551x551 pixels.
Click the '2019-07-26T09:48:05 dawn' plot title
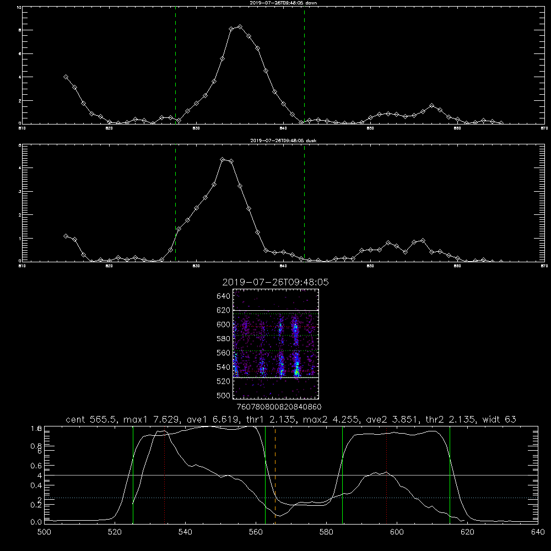(283, 3)
